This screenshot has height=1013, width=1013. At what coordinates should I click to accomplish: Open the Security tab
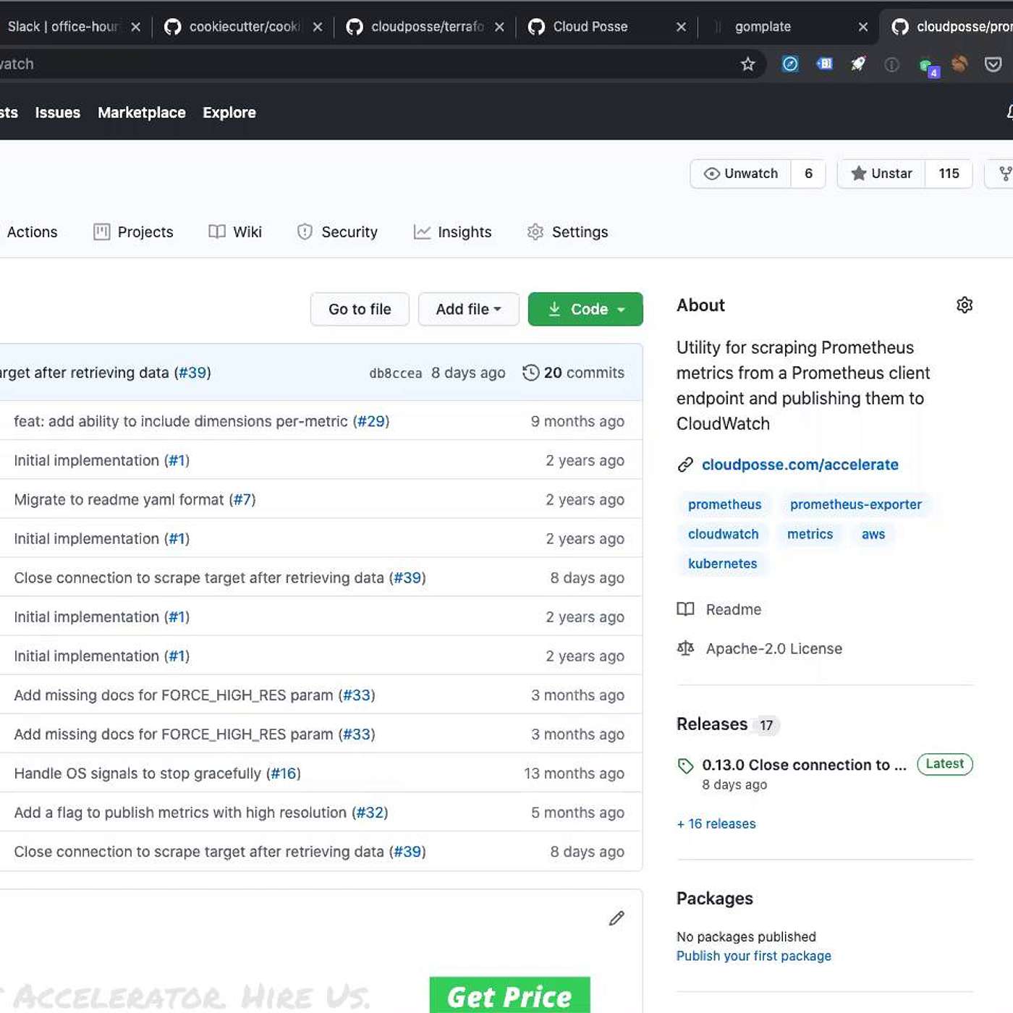337,232
